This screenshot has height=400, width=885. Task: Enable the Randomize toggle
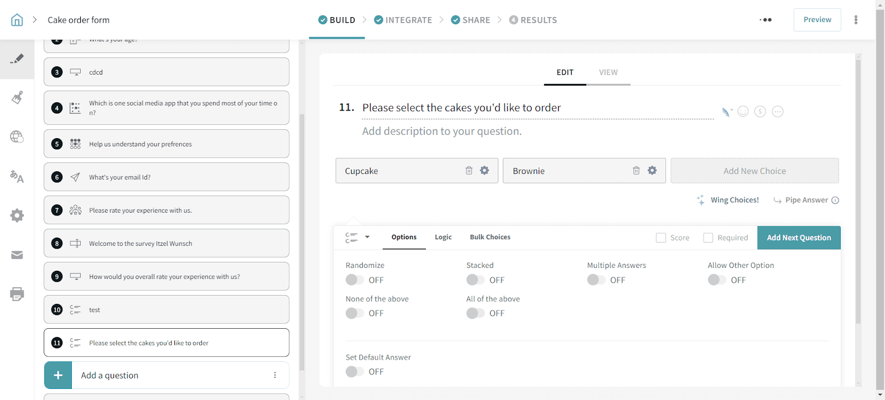tap(355, 280)
